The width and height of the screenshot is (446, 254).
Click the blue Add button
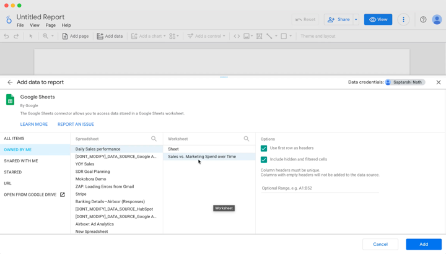point(424,244)
